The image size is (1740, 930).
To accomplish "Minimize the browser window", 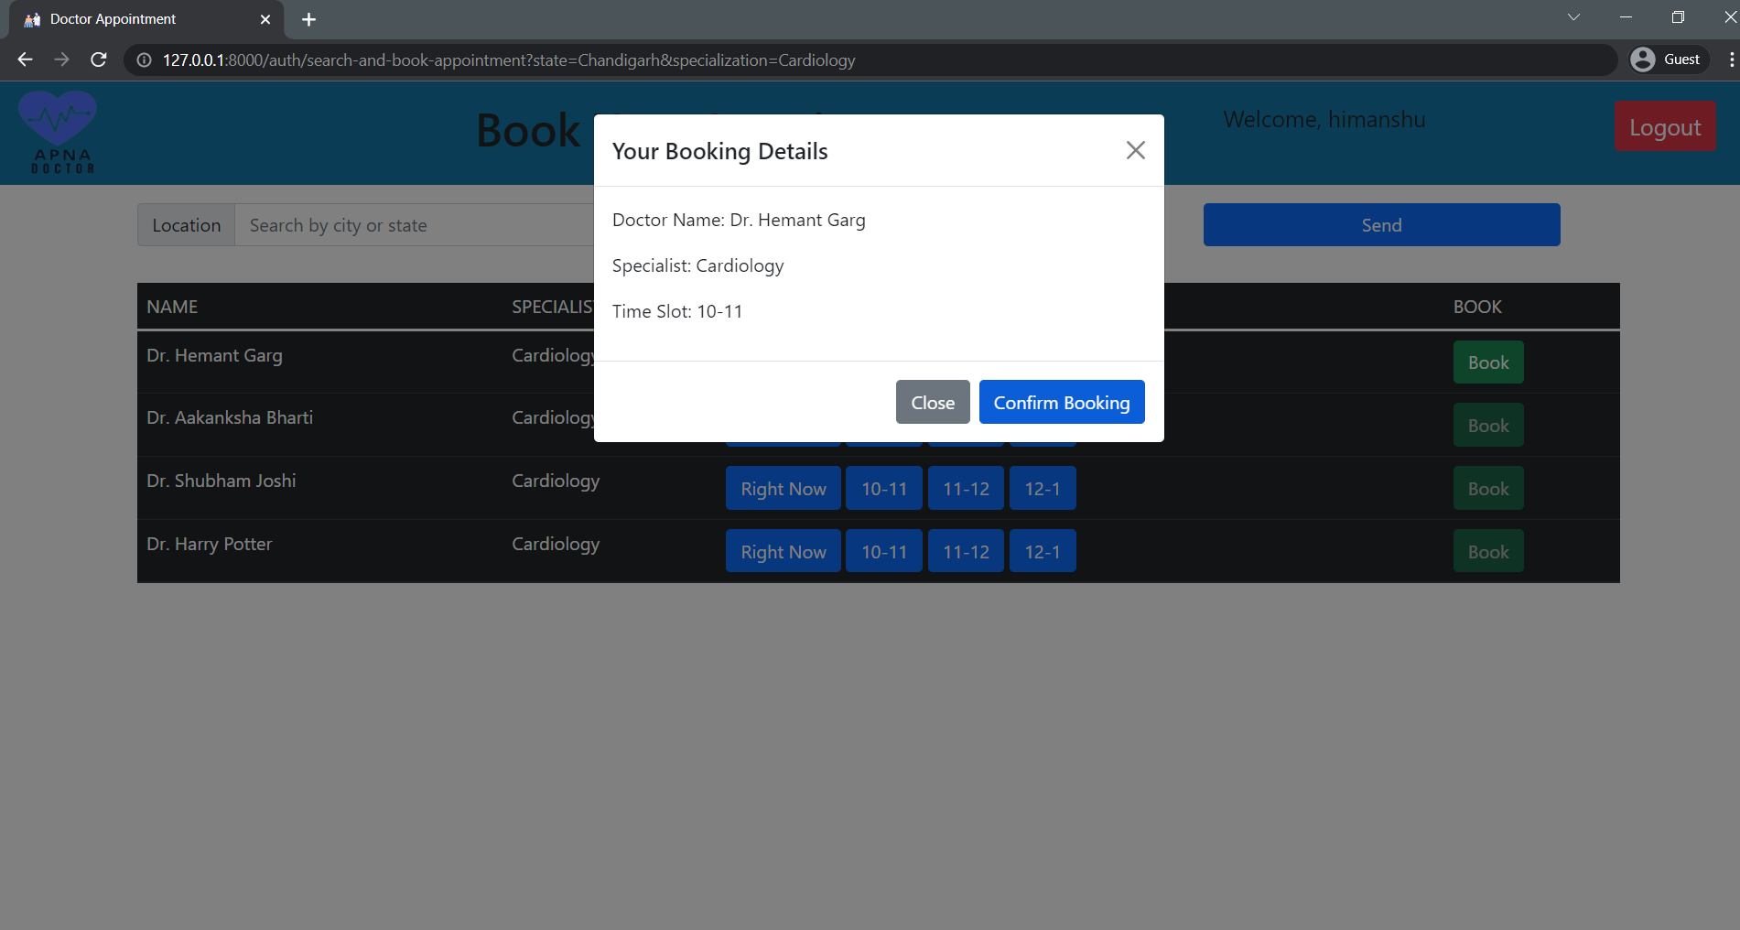I will [x=1626, y=17].
